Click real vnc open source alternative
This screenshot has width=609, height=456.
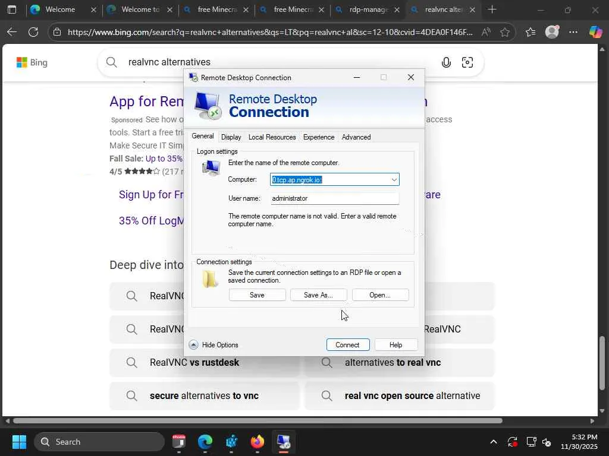point(400,396)
